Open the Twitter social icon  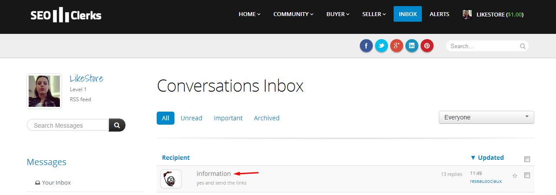[x=382, y=46]
